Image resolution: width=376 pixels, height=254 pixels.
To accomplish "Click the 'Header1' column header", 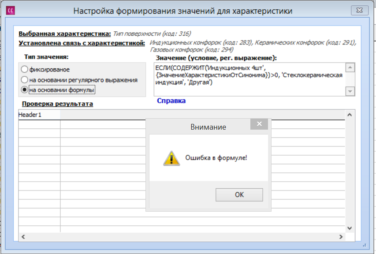I will point(39,115).
